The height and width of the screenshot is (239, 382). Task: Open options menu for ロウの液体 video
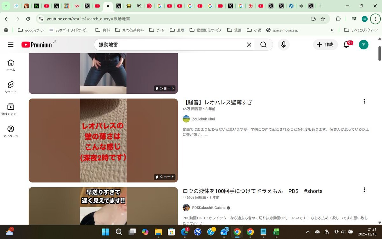pos(364,190)
